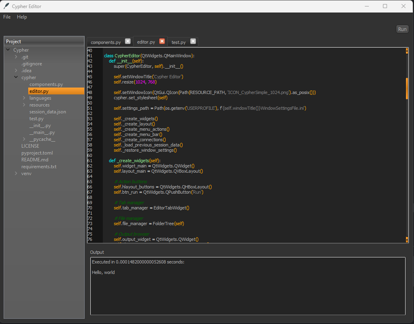
Task: Click line number 51 in the gutter
Action: pyautogui.click(x=90, y=108)
